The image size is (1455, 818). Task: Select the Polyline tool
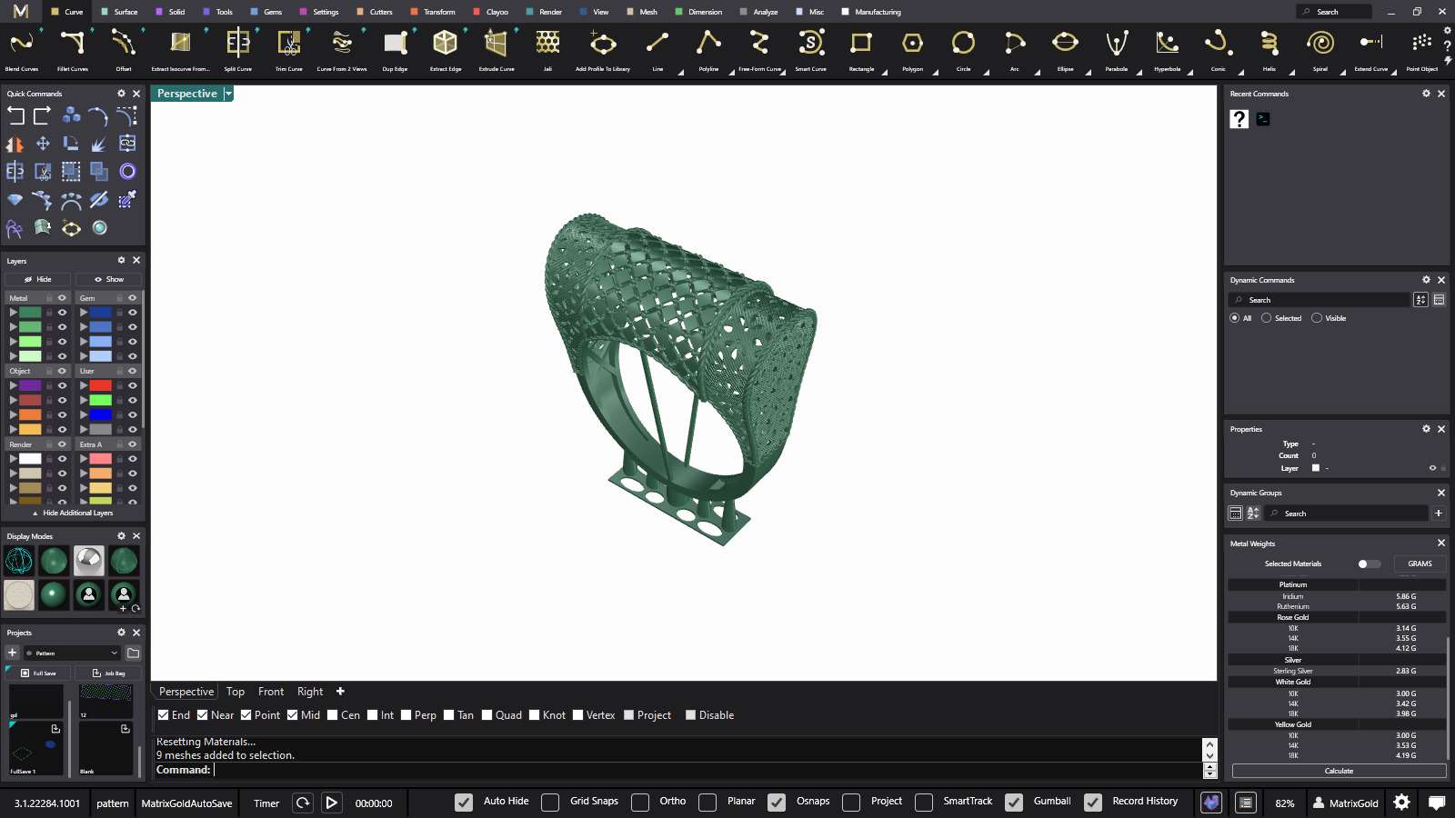[708, 49]
